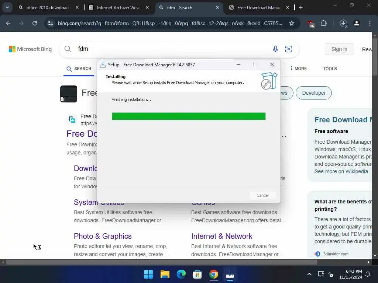Screen dimensions: 378x283
Task: Close the fdm - Search tab
Action: click(217, 7)
